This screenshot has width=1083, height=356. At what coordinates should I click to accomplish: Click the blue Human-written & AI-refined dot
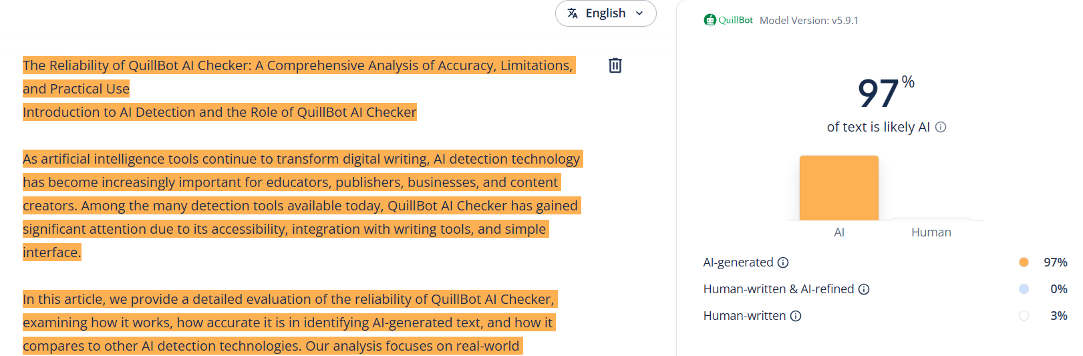click(1024, 289)
